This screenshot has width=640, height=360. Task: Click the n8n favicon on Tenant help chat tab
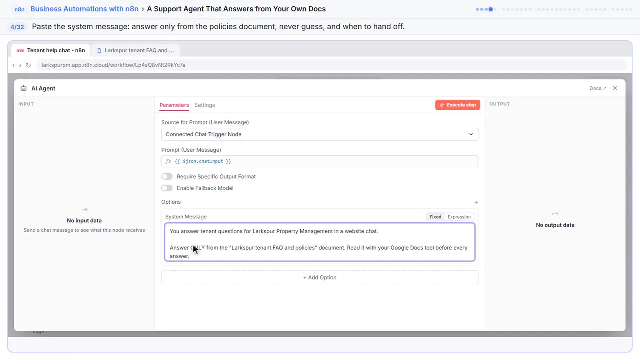tap(20, 50)
